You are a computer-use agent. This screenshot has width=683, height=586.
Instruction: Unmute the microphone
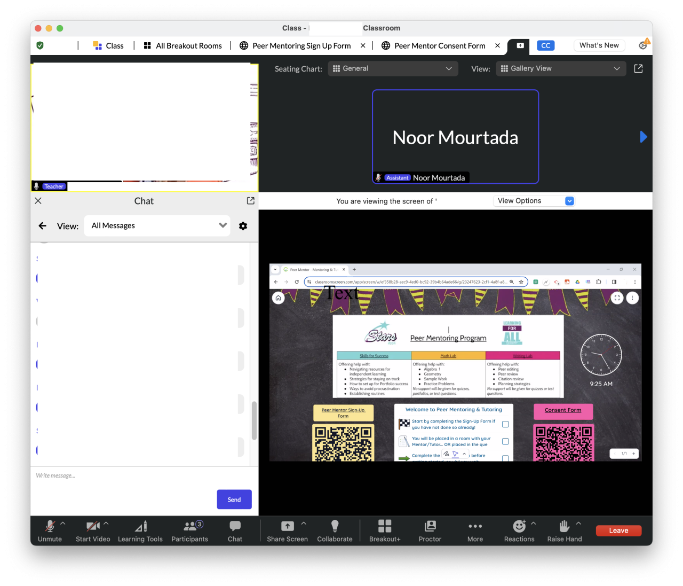point(50,531)
